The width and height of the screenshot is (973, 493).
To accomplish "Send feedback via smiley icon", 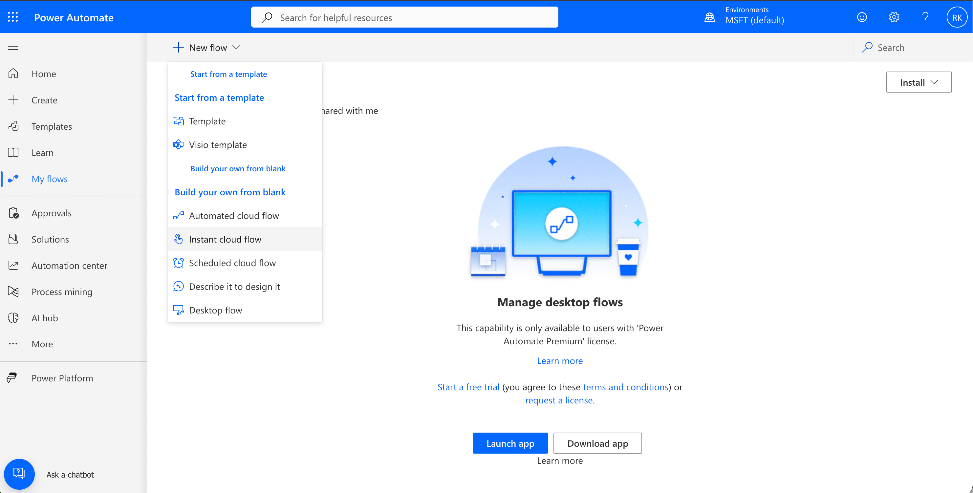I will coord(862,17).
